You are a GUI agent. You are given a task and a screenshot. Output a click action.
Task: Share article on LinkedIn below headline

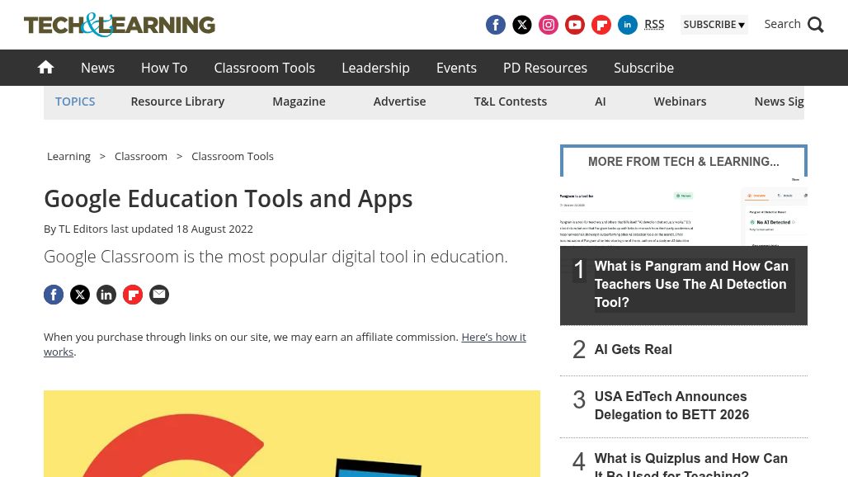pos(106,295)
